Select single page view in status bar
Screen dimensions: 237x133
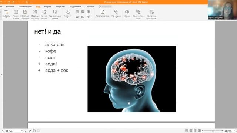(187, 130)
